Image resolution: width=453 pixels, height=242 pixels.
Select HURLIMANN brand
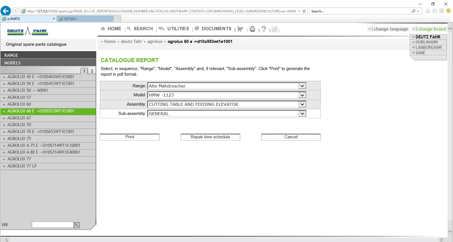point(426,42)
